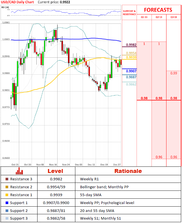The height and width of the screenshot is (223, 182).
Task: Click the 0.98 value in Q1 13 column
Action: point(144,98)
